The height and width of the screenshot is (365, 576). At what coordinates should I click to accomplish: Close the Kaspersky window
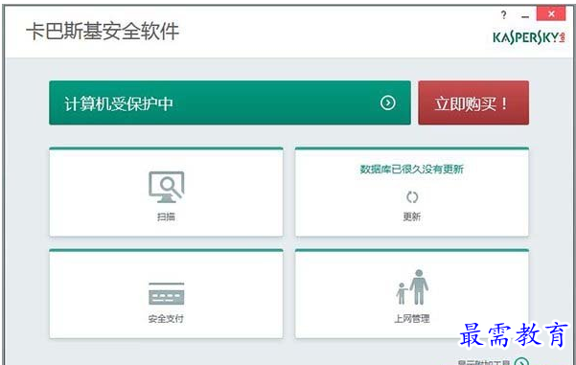pyautogui.click(x=551, y=14)
